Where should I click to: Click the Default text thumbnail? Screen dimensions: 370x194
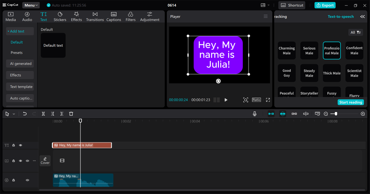coord(53,45)
